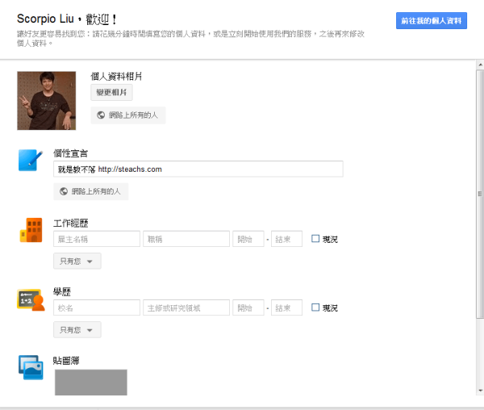484x410 pixels.
Task: Click the vertical scrollbar on the right
Action: (479, 194)
